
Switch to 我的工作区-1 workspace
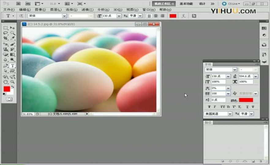164,4
